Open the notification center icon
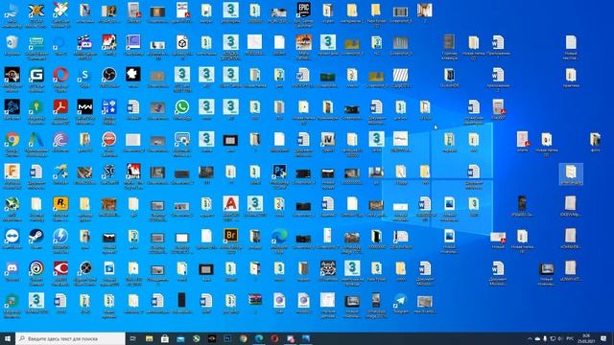The image size is (614, 345). 604,338
